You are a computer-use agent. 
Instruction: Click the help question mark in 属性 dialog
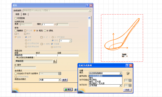click(x=87, y=5)
